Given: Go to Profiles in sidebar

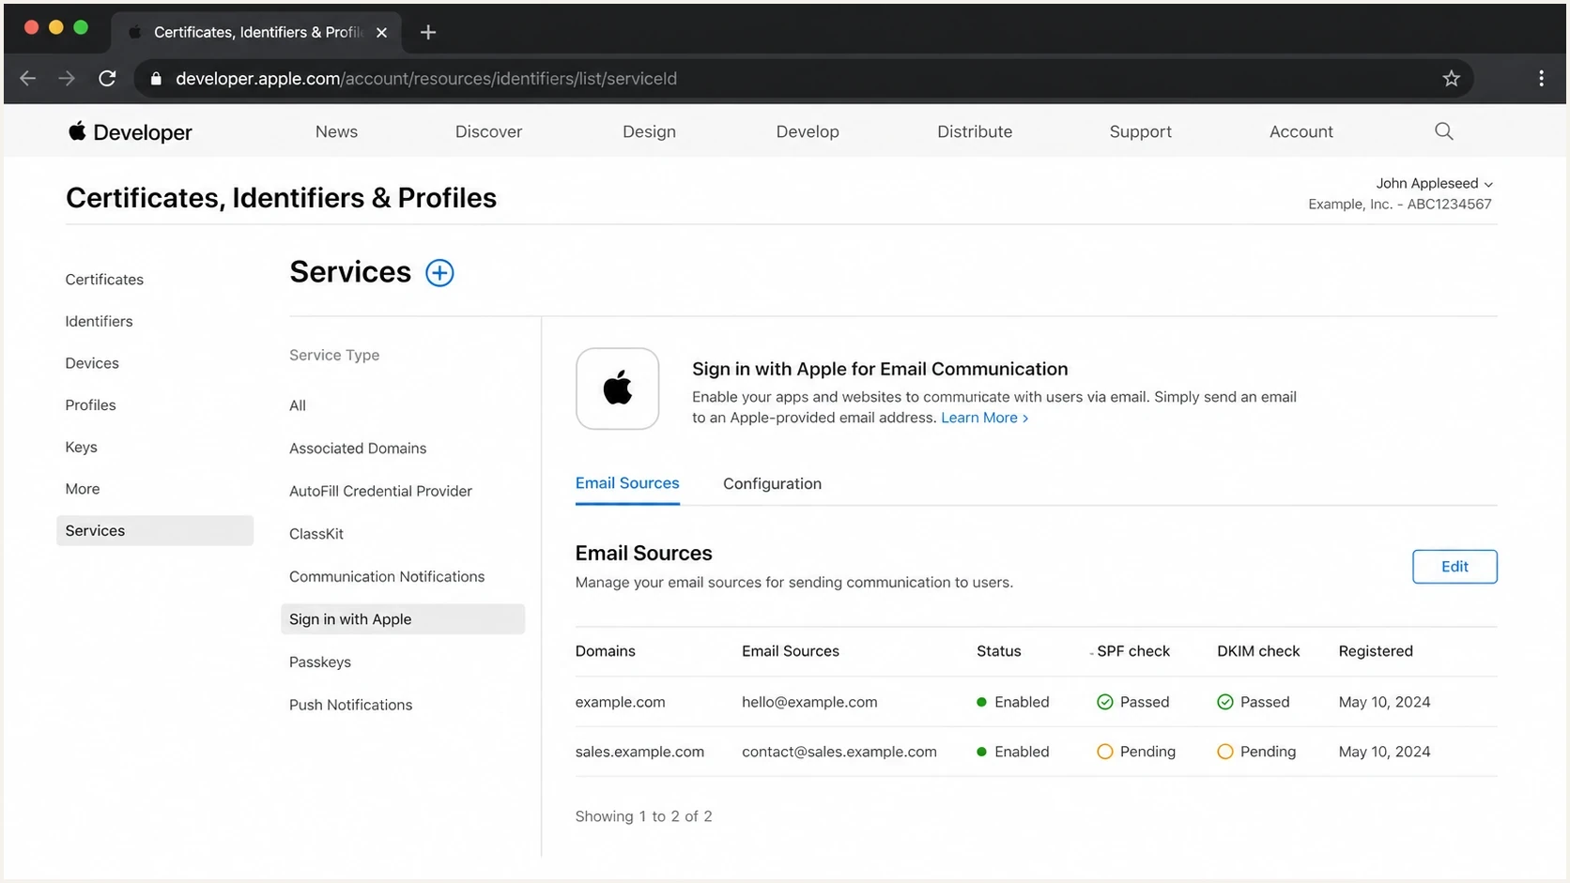Looking at the screenshot, I should pos(90,405).
